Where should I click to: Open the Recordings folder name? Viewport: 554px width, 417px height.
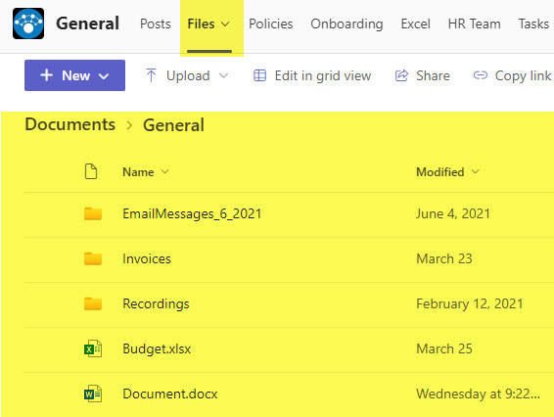(x=156, y=303)
